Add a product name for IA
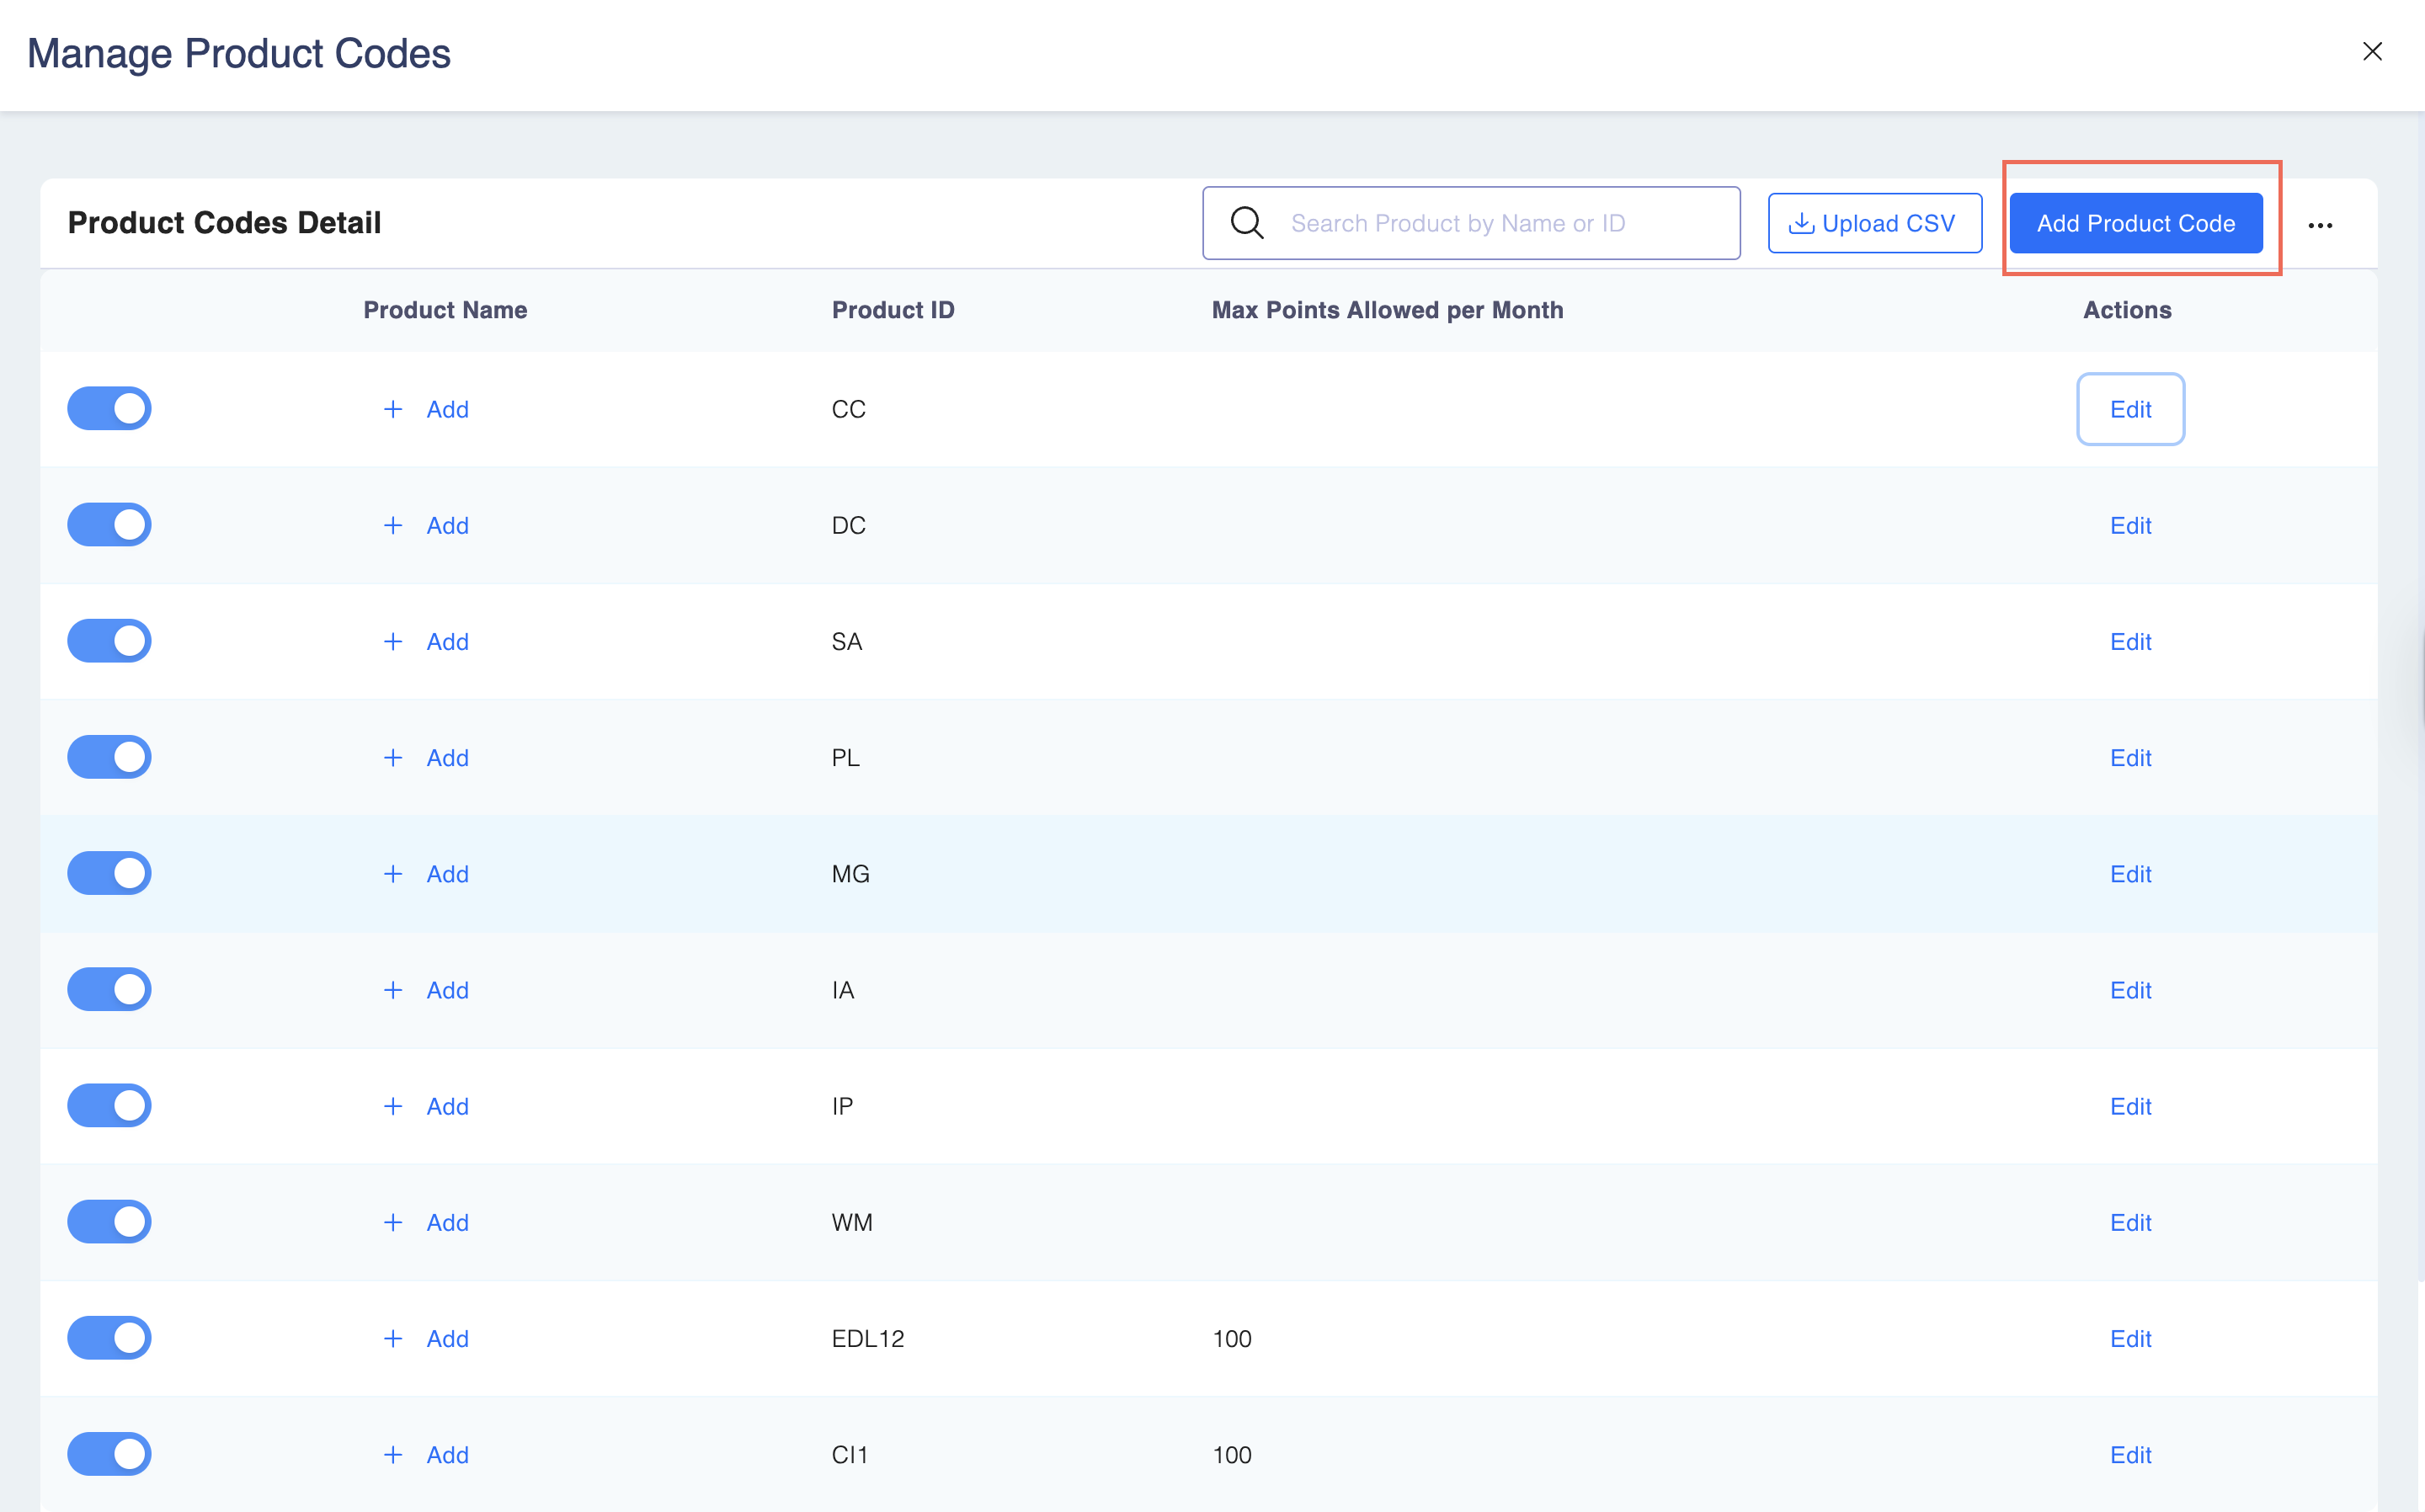This screenshot has height=1512, width=2425. click(447, 990)
